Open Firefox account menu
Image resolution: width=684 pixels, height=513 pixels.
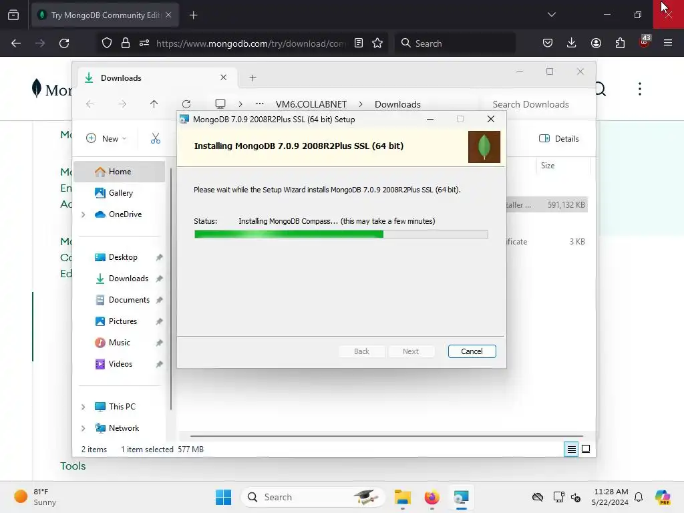point(596,43)
